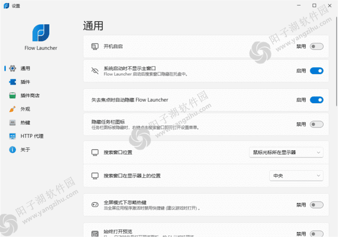Maximize the 设置 window

coord(314,6)
